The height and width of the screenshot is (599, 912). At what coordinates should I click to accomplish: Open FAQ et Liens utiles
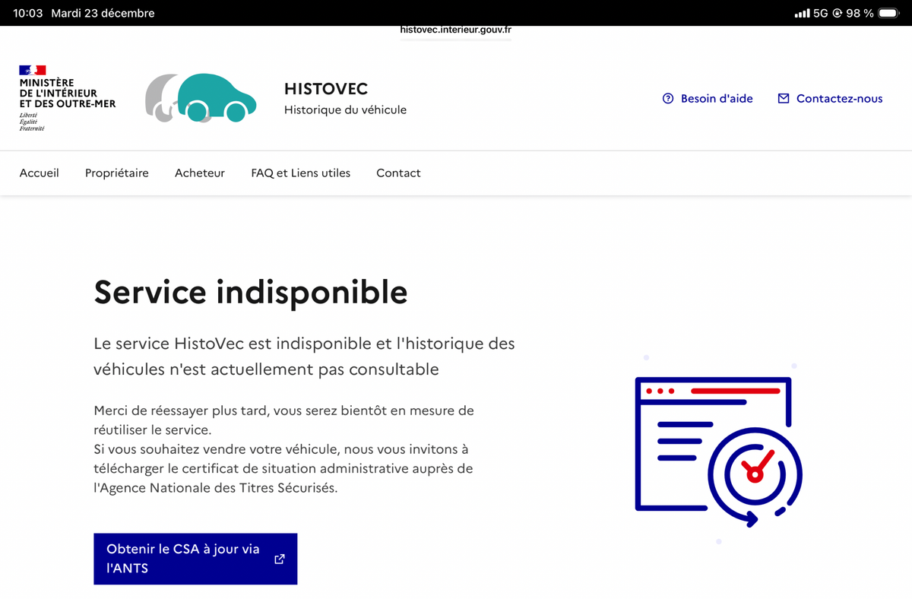point(301,173)
